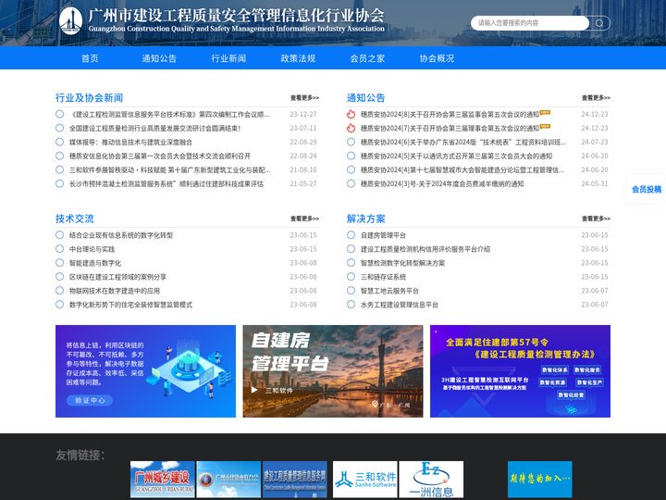Open news 全国建设工程质量检测行业高质量发展交流研讨会圆满结束
This screenshot has height=500, width=666.
tap(154, 128)
